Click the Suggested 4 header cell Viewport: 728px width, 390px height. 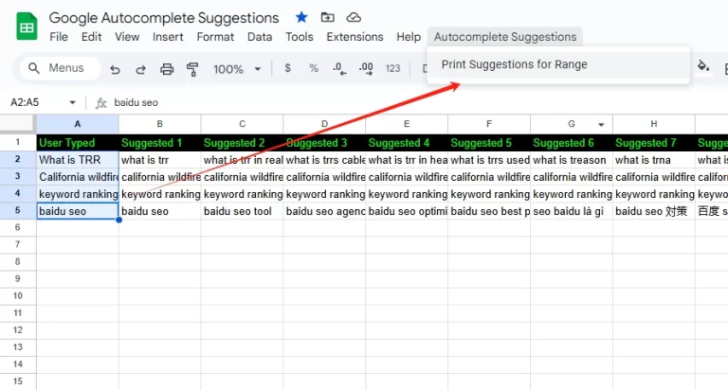click(407, 143)
